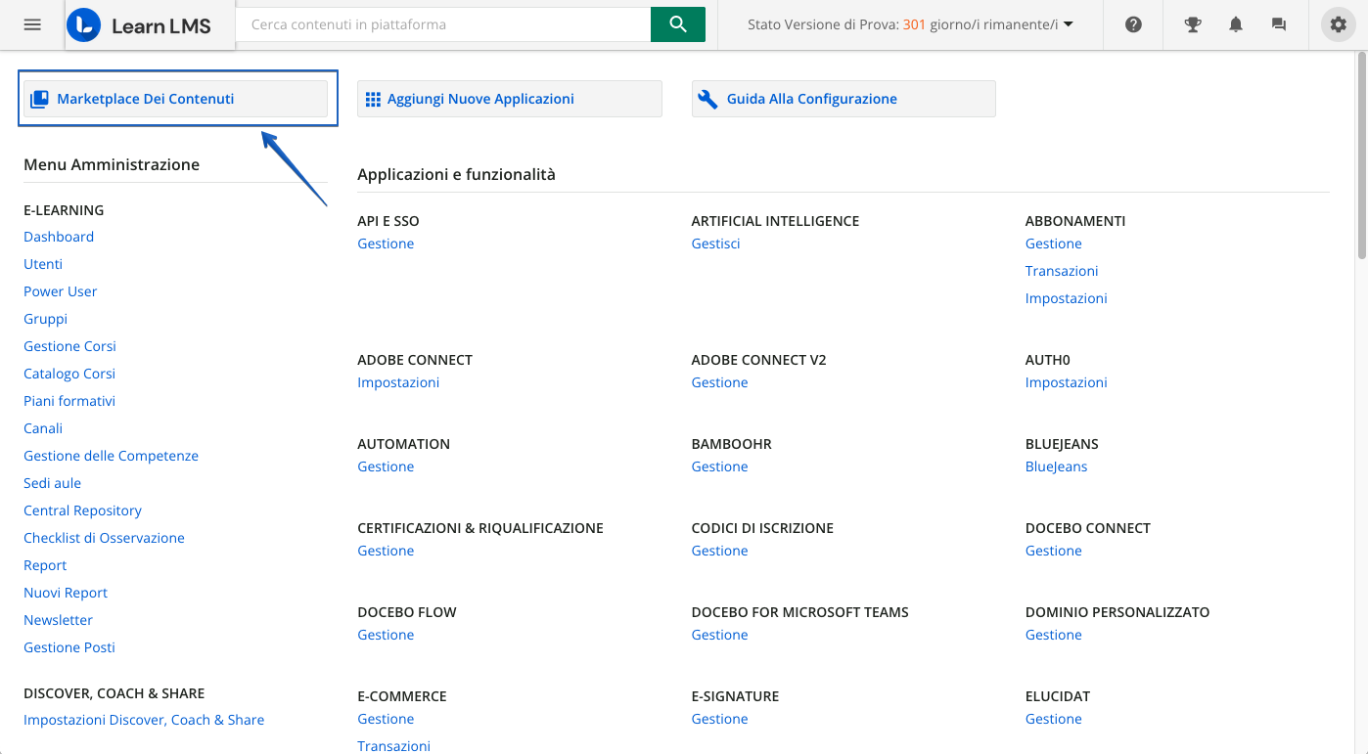
Task: Open the help question mark icon
Action: point(1133,25)
